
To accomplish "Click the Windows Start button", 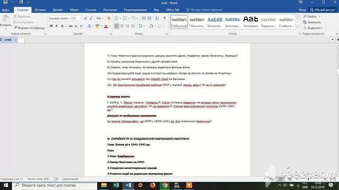I will pos(6,185).
